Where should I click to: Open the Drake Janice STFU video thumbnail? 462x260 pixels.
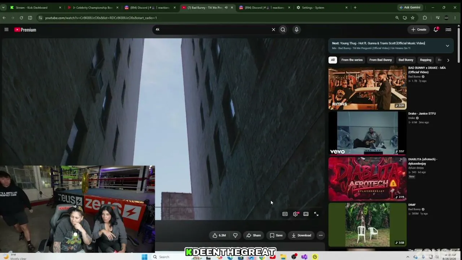click(367, 133)
